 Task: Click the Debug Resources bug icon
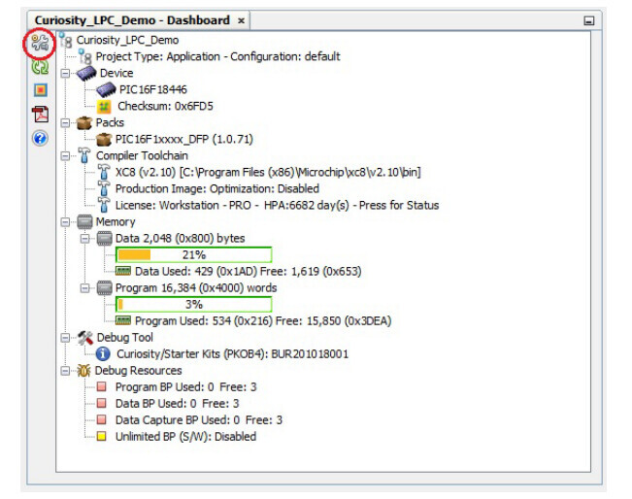[83, 371]
